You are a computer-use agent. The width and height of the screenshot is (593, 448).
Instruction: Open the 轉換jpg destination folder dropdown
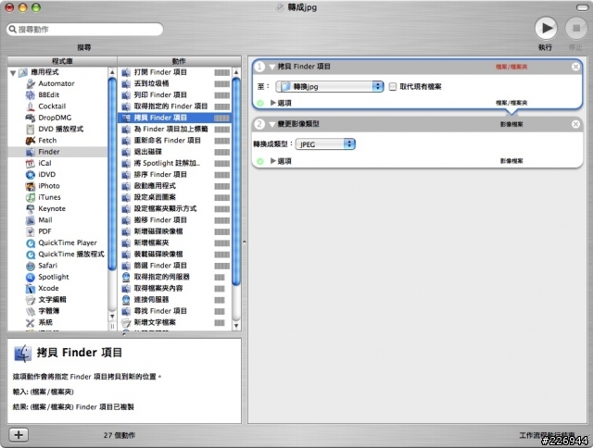click(x=330, y=86)
